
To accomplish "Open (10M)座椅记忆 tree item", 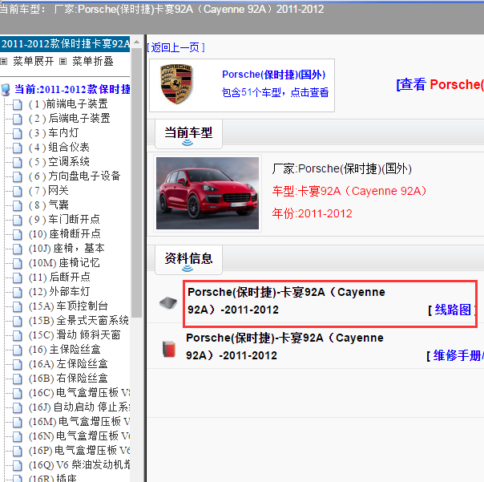I will 64,262.
